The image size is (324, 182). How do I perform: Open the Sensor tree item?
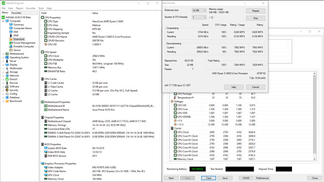click(17, 50)
